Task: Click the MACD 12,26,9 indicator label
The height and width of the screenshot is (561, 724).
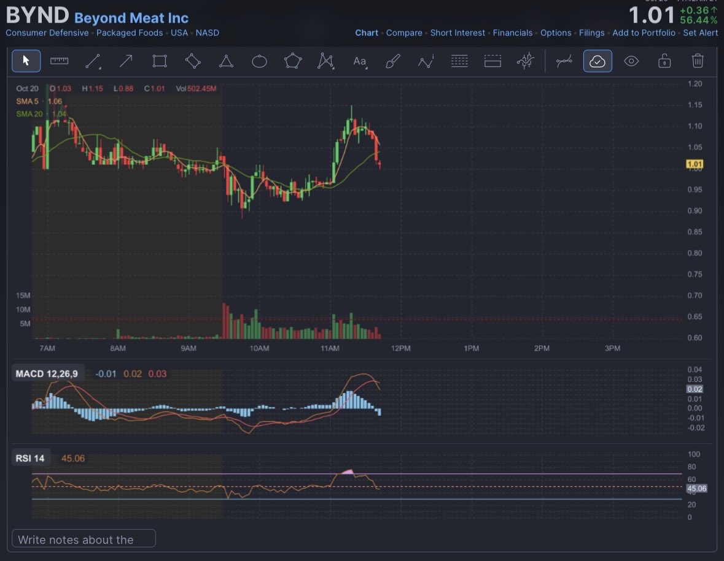Action: (47, 373)
